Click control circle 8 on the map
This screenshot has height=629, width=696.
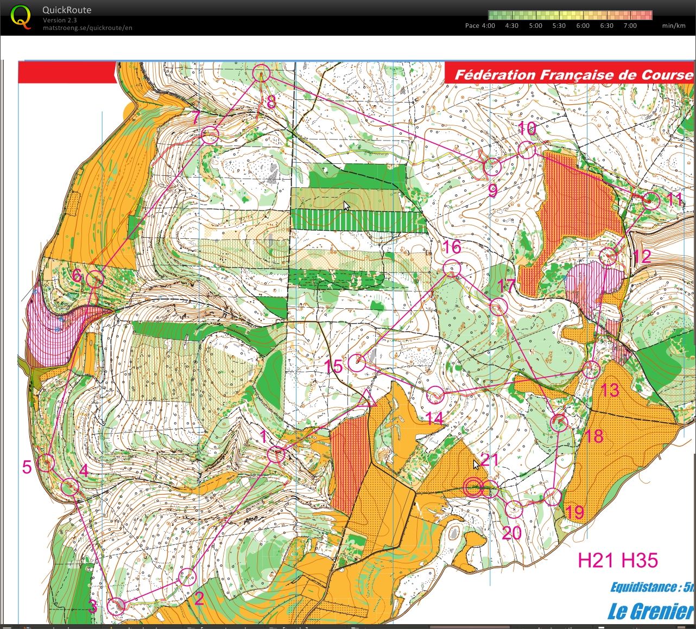(261, 72)
